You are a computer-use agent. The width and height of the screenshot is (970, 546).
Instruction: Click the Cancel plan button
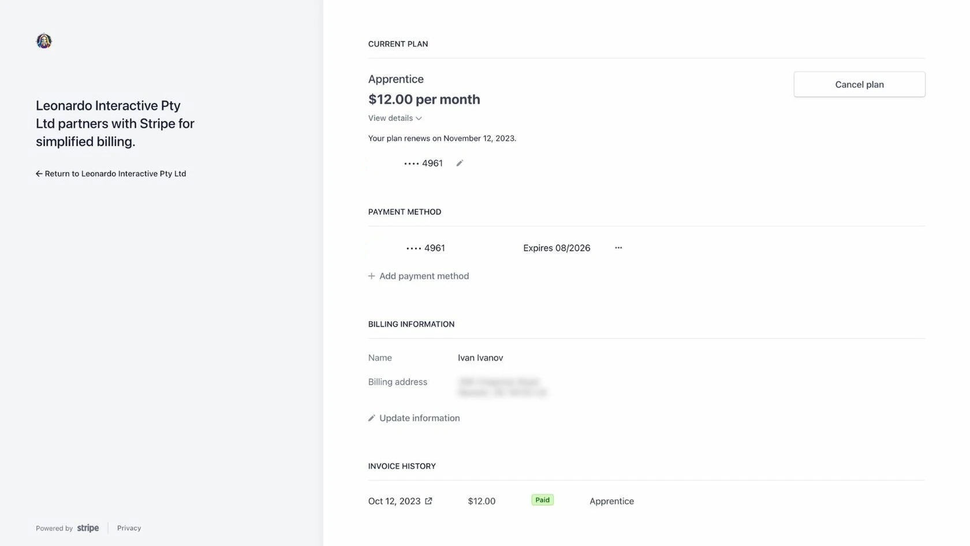click(859, 84)
